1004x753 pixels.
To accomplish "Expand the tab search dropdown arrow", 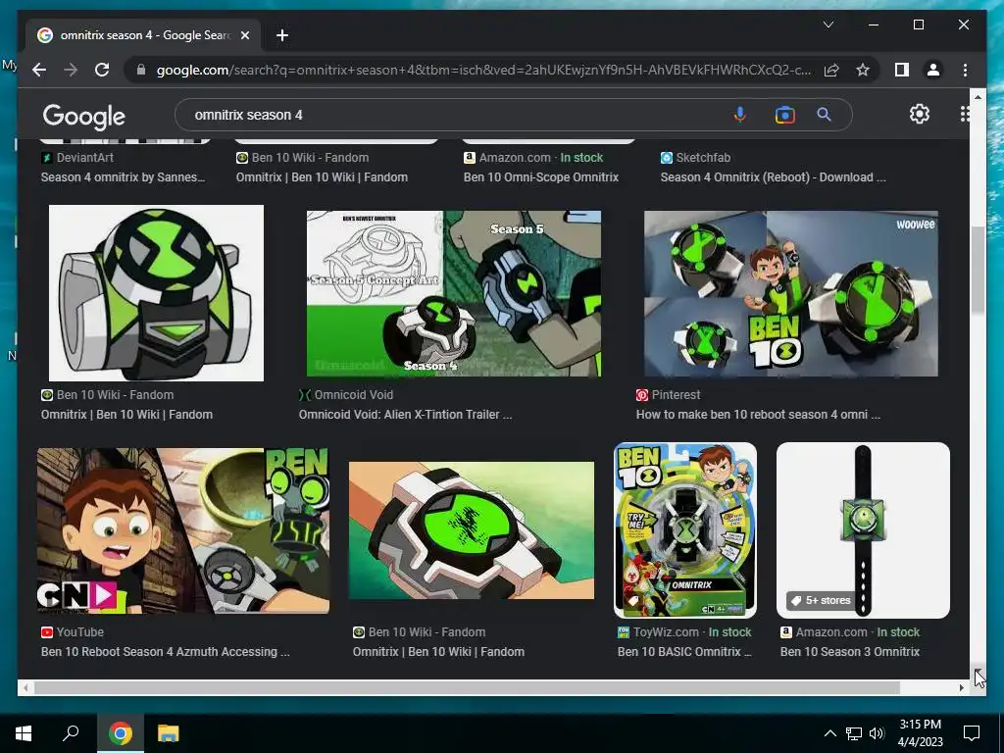I will click(x=828, y=25).
